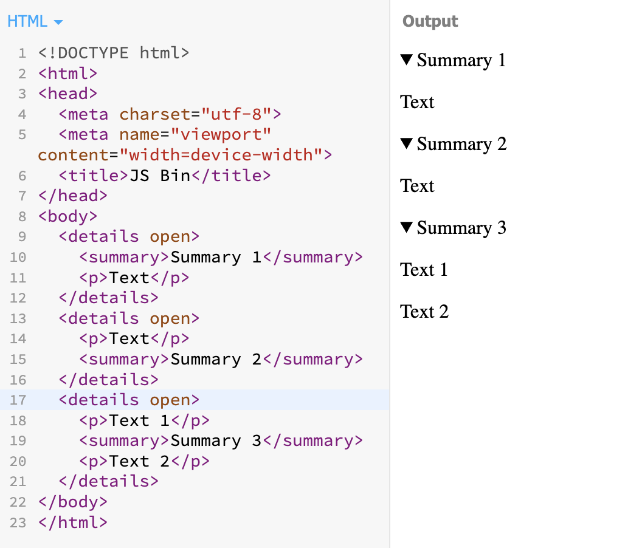Click the Output panel heading
The image size is (642, 548).
[x=430, y=21]
